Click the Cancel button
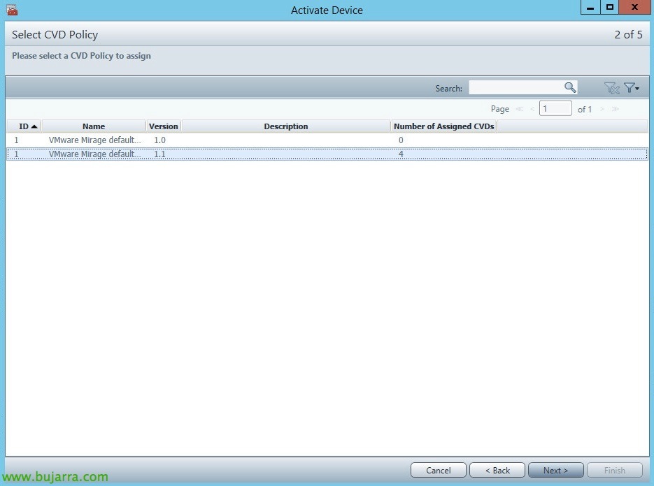Viewport: 654px width, 486px height. point(439,470)
